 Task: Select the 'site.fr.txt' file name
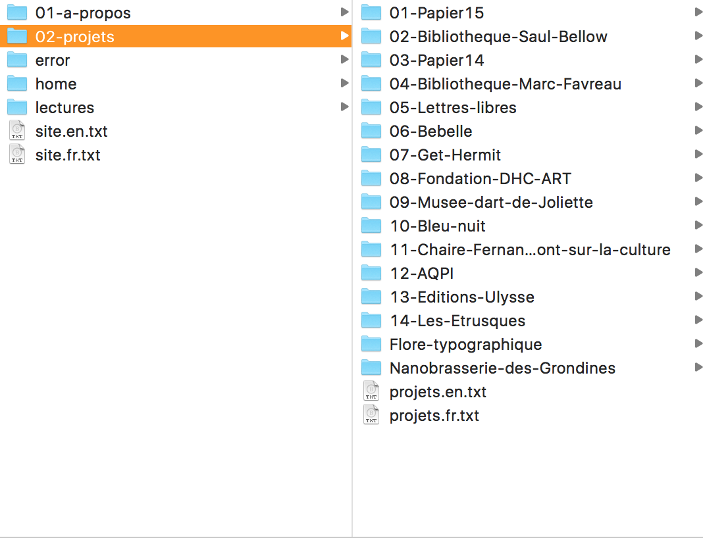click(x=68, y=155)
